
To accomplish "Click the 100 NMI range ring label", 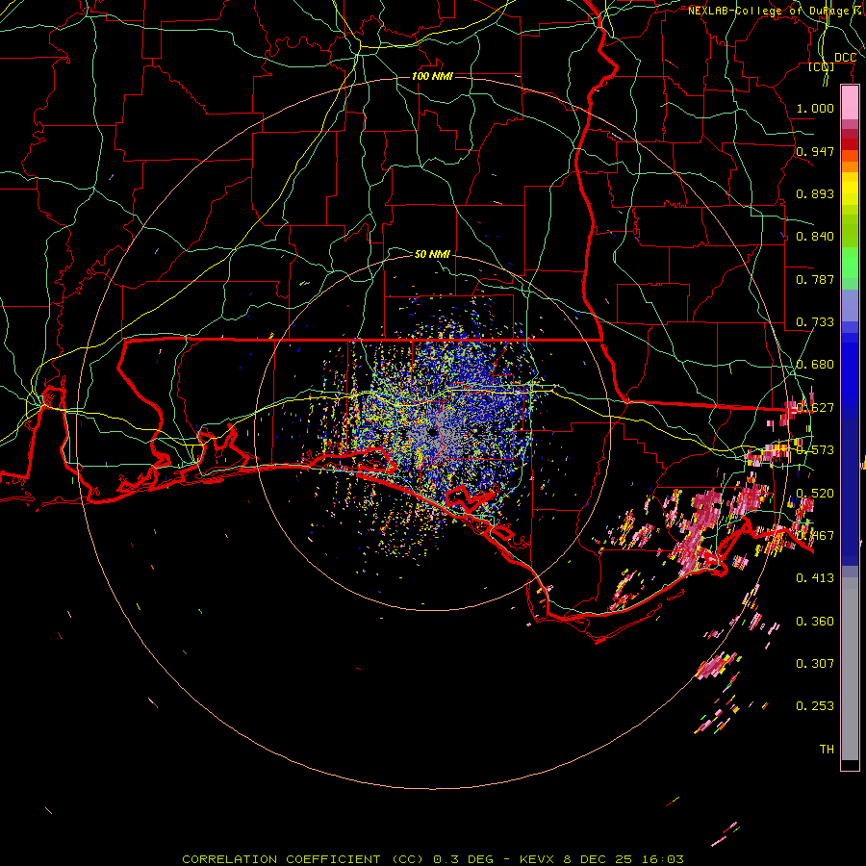I will 432,76.
